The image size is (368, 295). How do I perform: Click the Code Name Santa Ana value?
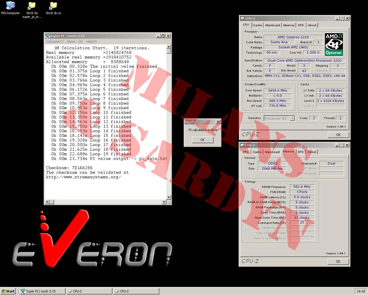(279, 42)
